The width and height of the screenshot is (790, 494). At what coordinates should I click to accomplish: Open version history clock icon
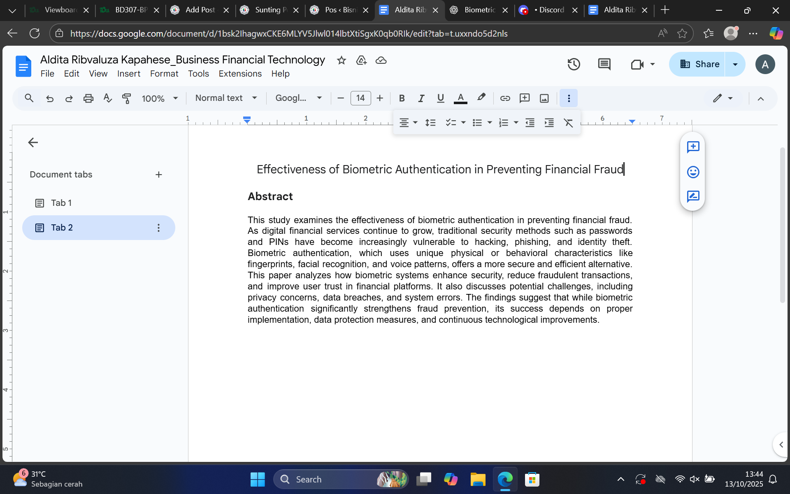coord(574,64)
